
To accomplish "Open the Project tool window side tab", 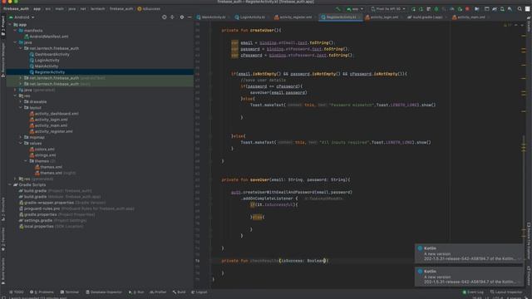I will pos(3,26).
